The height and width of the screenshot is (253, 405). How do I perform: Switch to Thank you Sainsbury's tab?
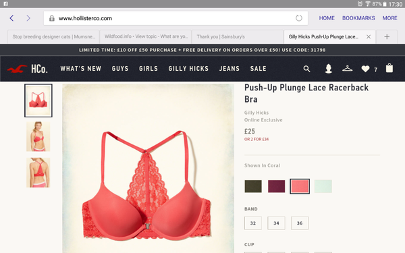[238, 36]
